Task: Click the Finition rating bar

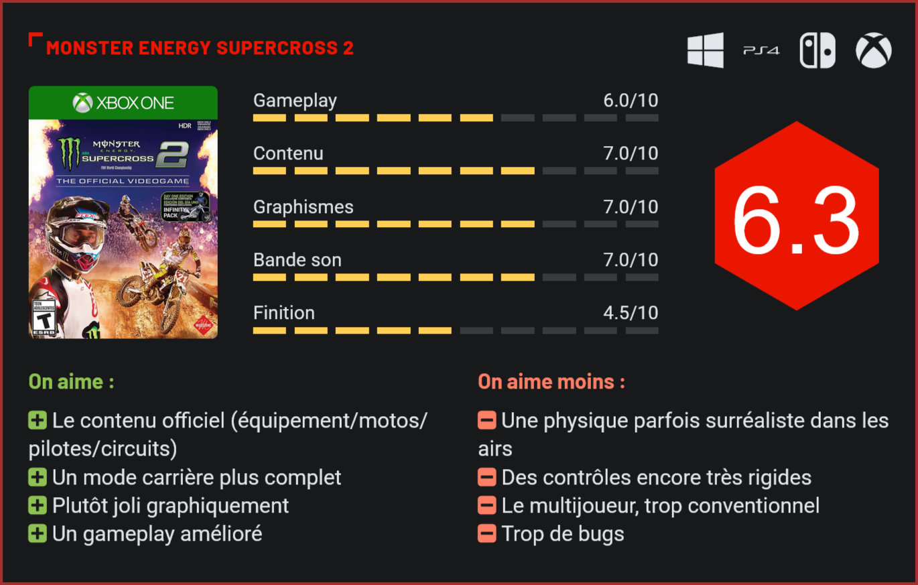Action: coord(456,330)
